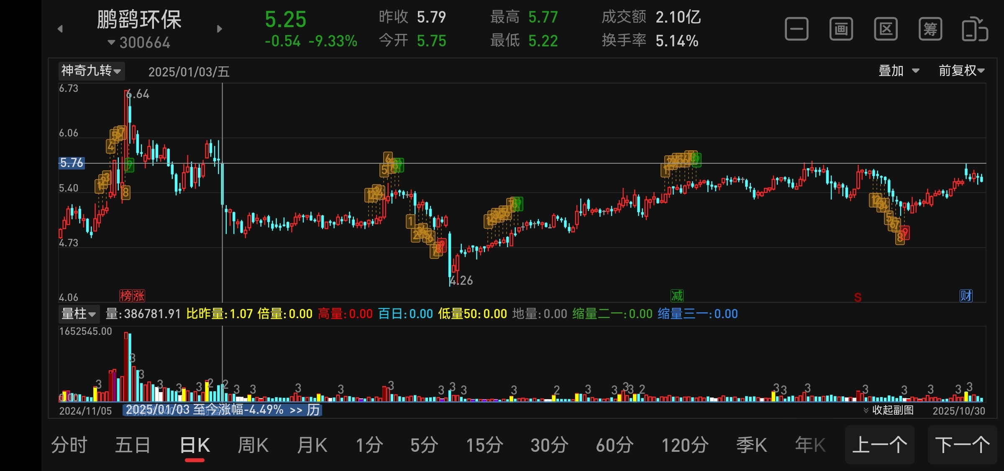This screenshot has height=471, width=1004.
Task: Click the 财 finance marker on chart
Action: (x=966, y=296)
